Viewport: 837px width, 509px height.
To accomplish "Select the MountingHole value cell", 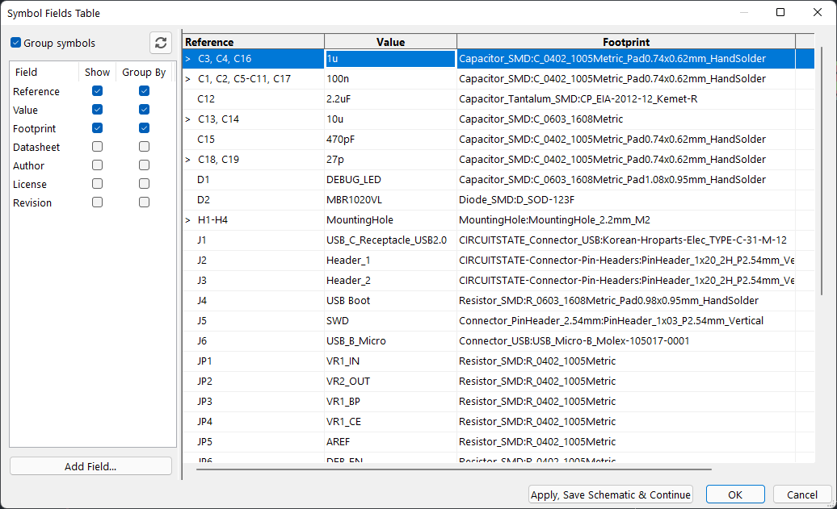I will [x=390, y=220].
